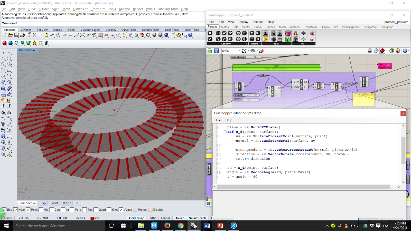Toggle SmartTrack in status bar
The image size is (411, 231).
point(197,218)
